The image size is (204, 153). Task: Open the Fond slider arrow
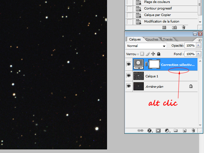pos(198,54)
